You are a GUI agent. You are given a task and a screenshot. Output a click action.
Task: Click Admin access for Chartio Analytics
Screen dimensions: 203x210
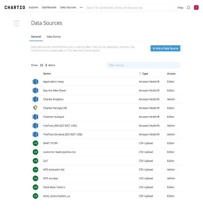click(x=171, y=99)
